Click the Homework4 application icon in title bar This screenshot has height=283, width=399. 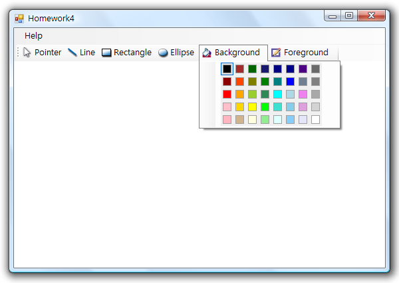(19, 19)
